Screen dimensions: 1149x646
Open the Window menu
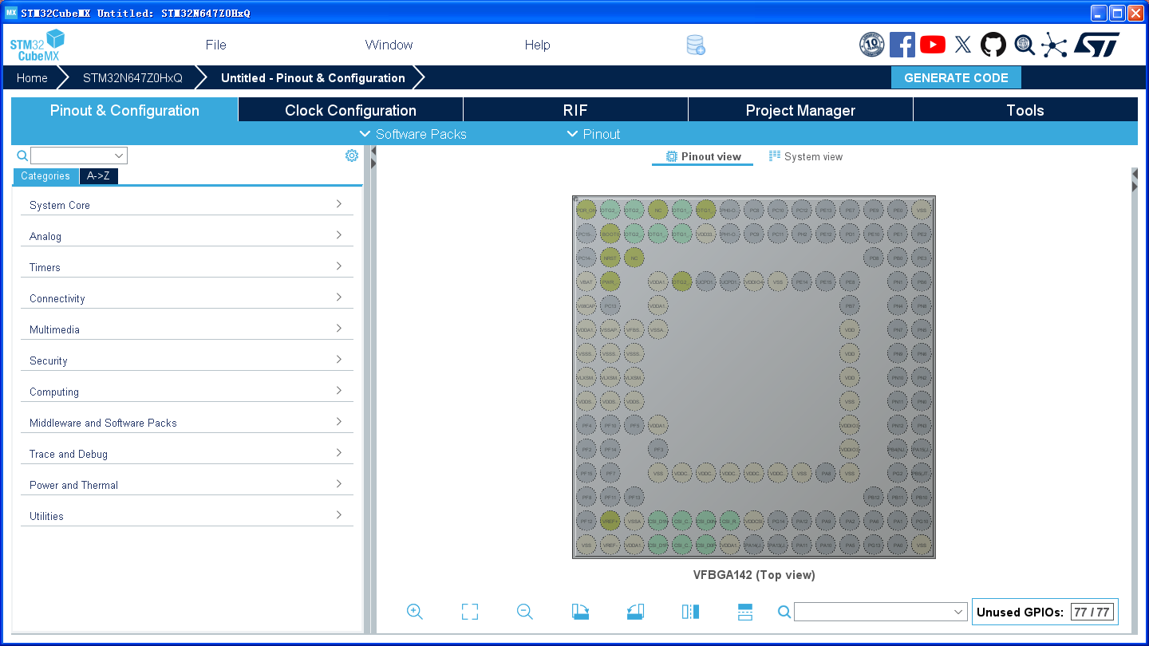pyautogui.click(x=389, y=45)
